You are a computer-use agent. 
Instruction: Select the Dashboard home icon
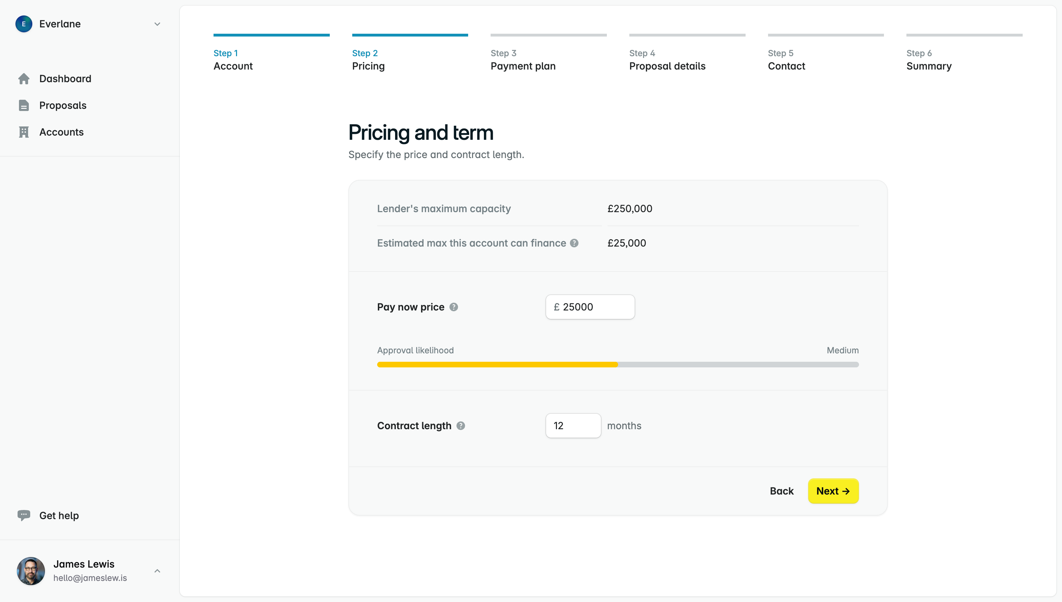tap(24, 79)
